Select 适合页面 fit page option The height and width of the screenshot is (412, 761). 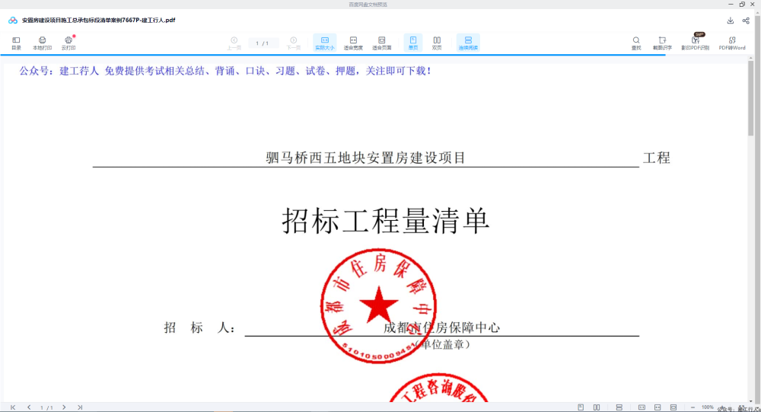(381, 43)
